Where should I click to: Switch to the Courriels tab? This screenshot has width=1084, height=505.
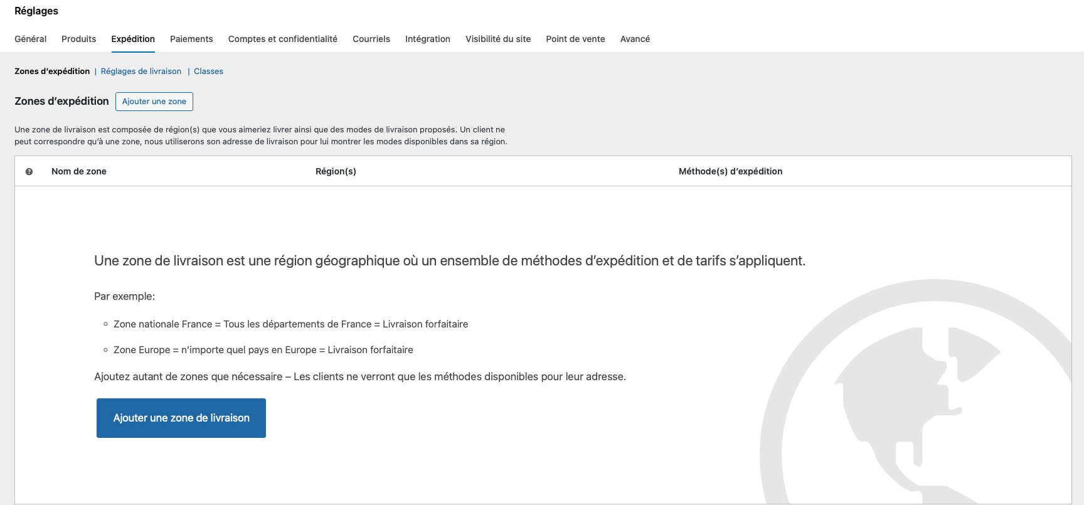point(371,39)
